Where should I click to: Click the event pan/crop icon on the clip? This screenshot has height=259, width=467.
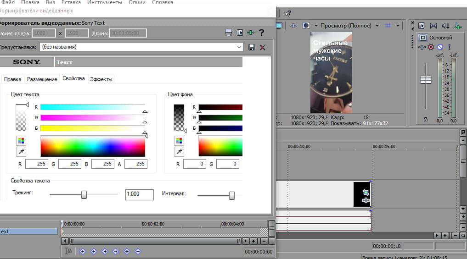pos(366,193)
